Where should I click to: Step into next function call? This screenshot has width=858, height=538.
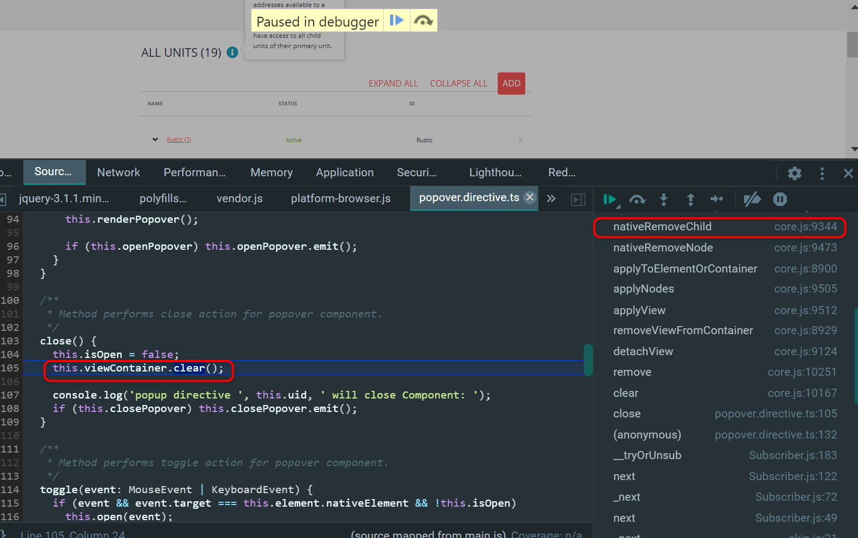click(x=664, y=200)
